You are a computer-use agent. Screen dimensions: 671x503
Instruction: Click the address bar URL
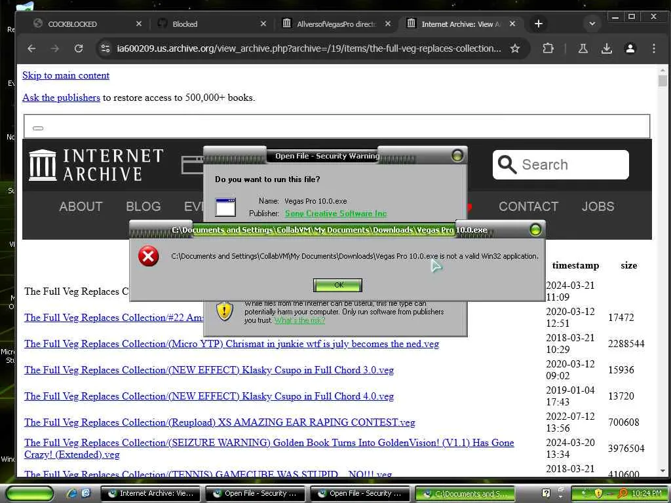[309, 48]
